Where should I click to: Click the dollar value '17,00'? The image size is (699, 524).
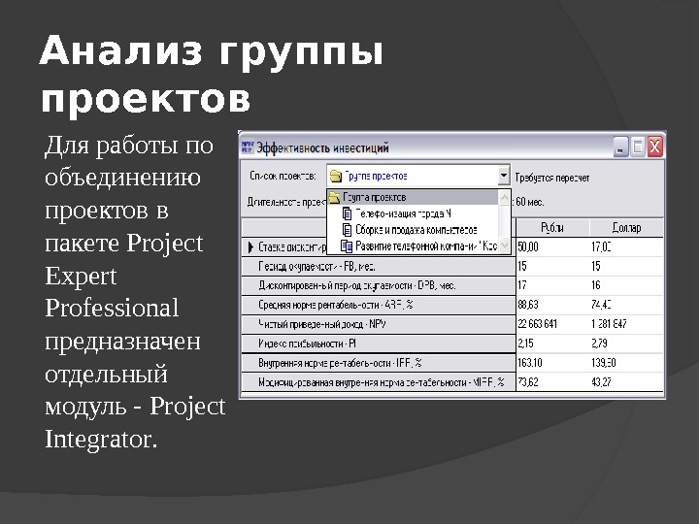point(601,246)
